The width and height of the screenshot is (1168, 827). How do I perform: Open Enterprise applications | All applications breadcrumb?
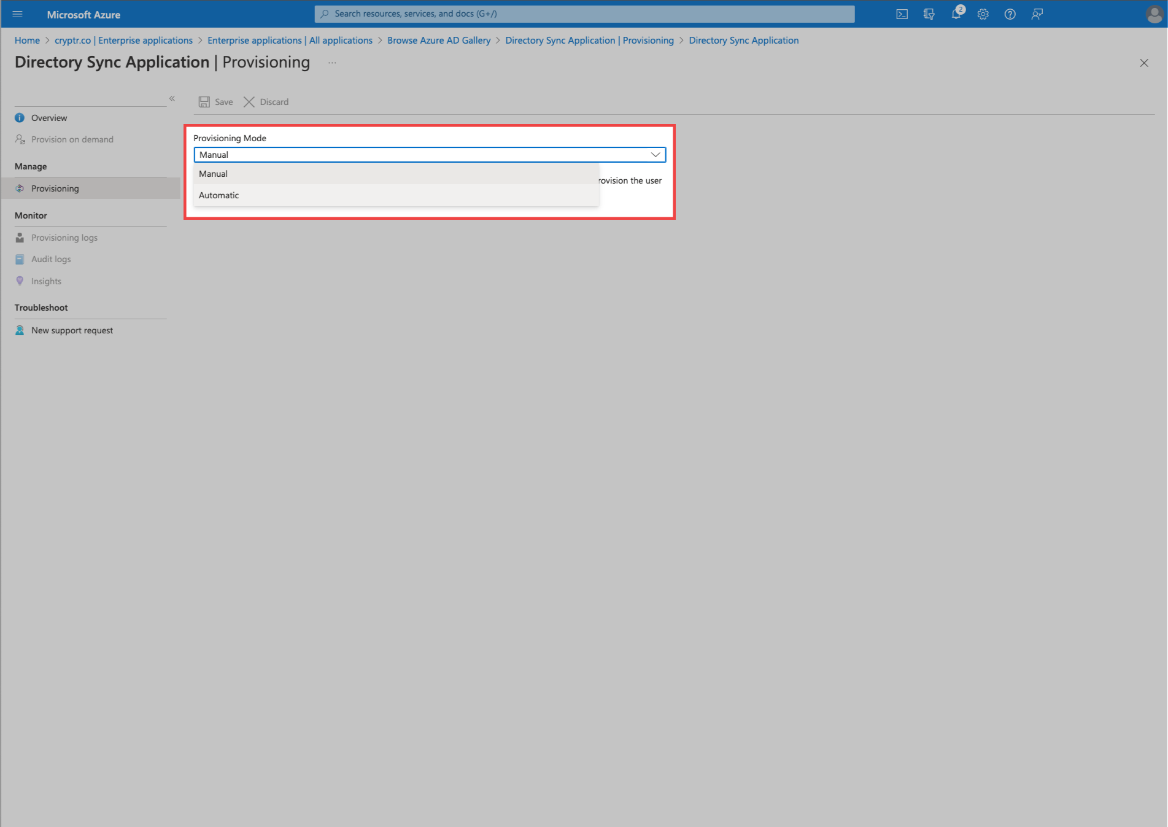point(290,41)
